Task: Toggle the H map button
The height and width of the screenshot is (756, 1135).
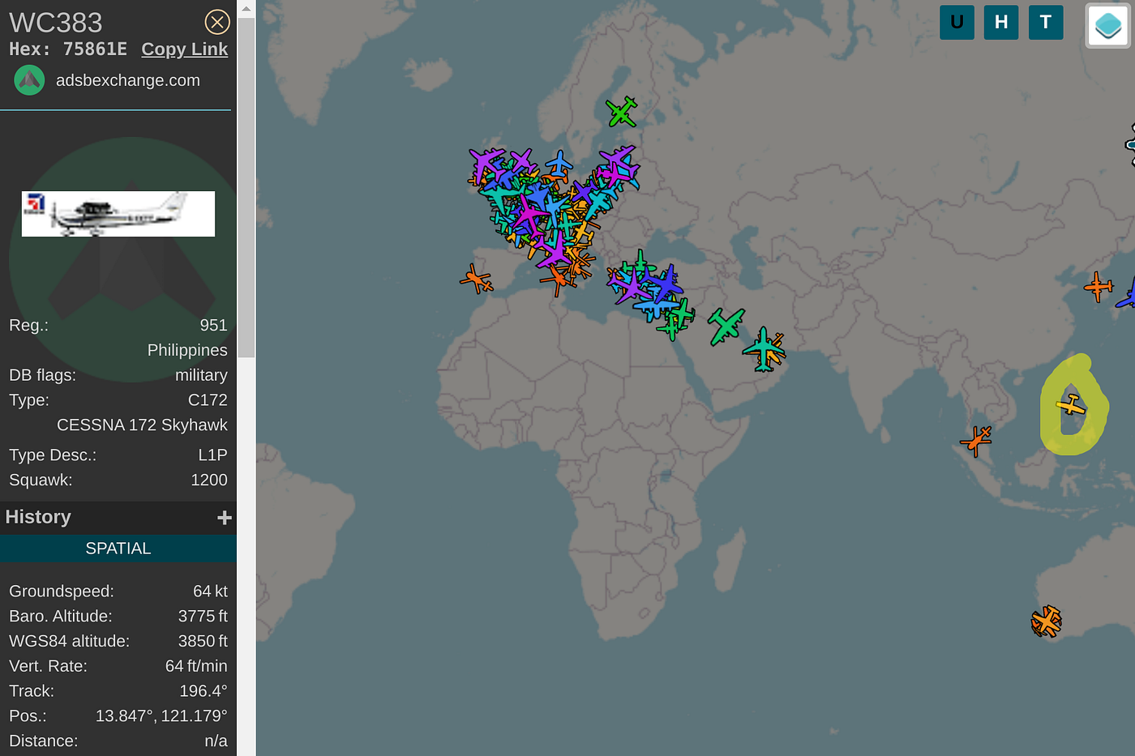Action: click(1001, 22)
